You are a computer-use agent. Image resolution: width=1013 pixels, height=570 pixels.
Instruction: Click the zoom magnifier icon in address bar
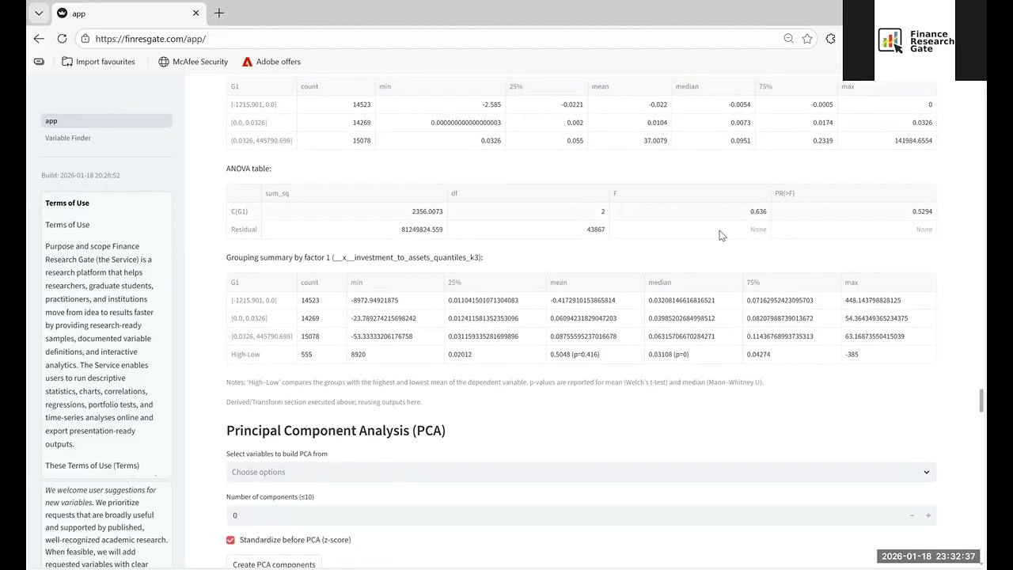[x=788, y=39]
